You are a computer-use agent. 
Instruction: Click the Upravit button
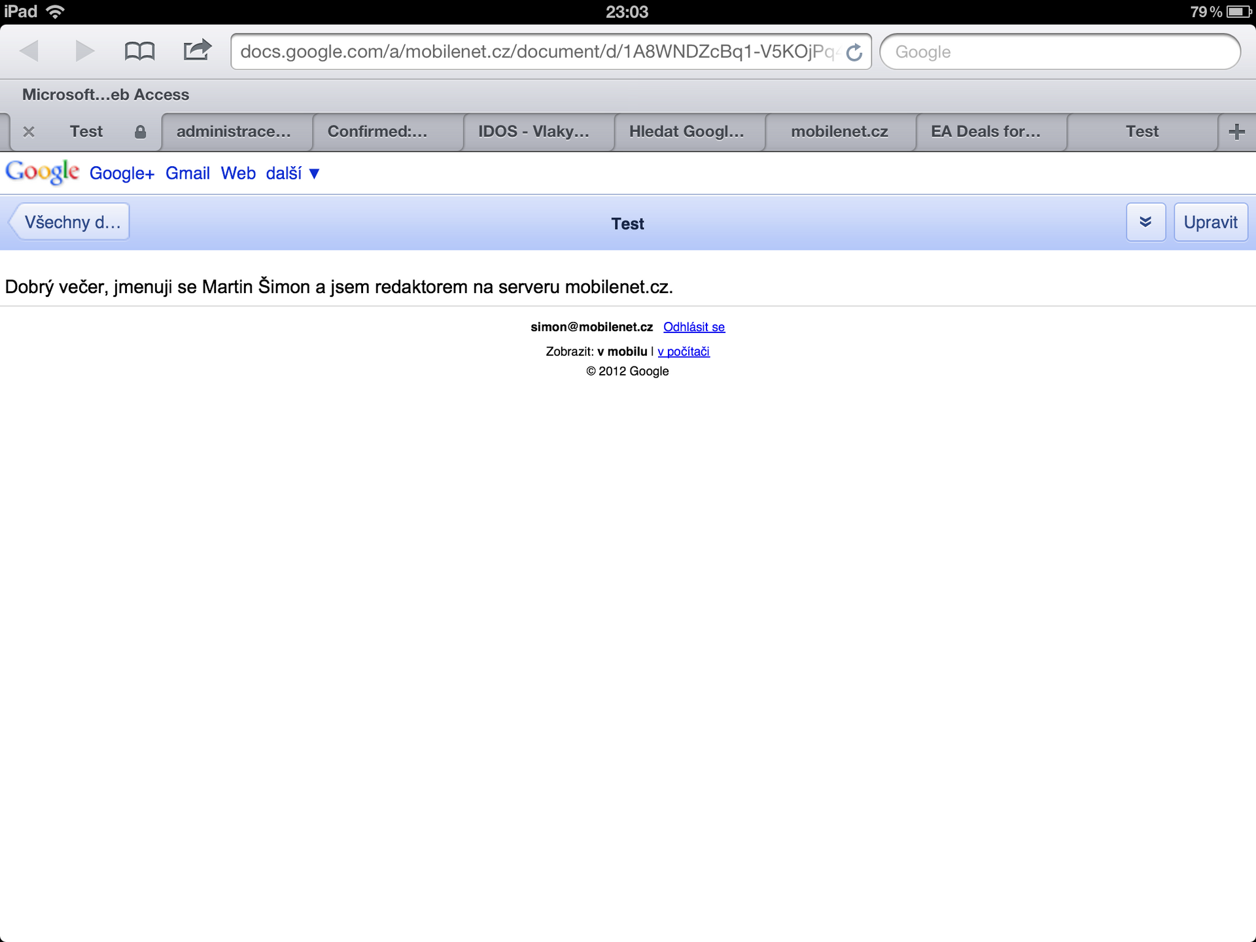(1211, 222)
